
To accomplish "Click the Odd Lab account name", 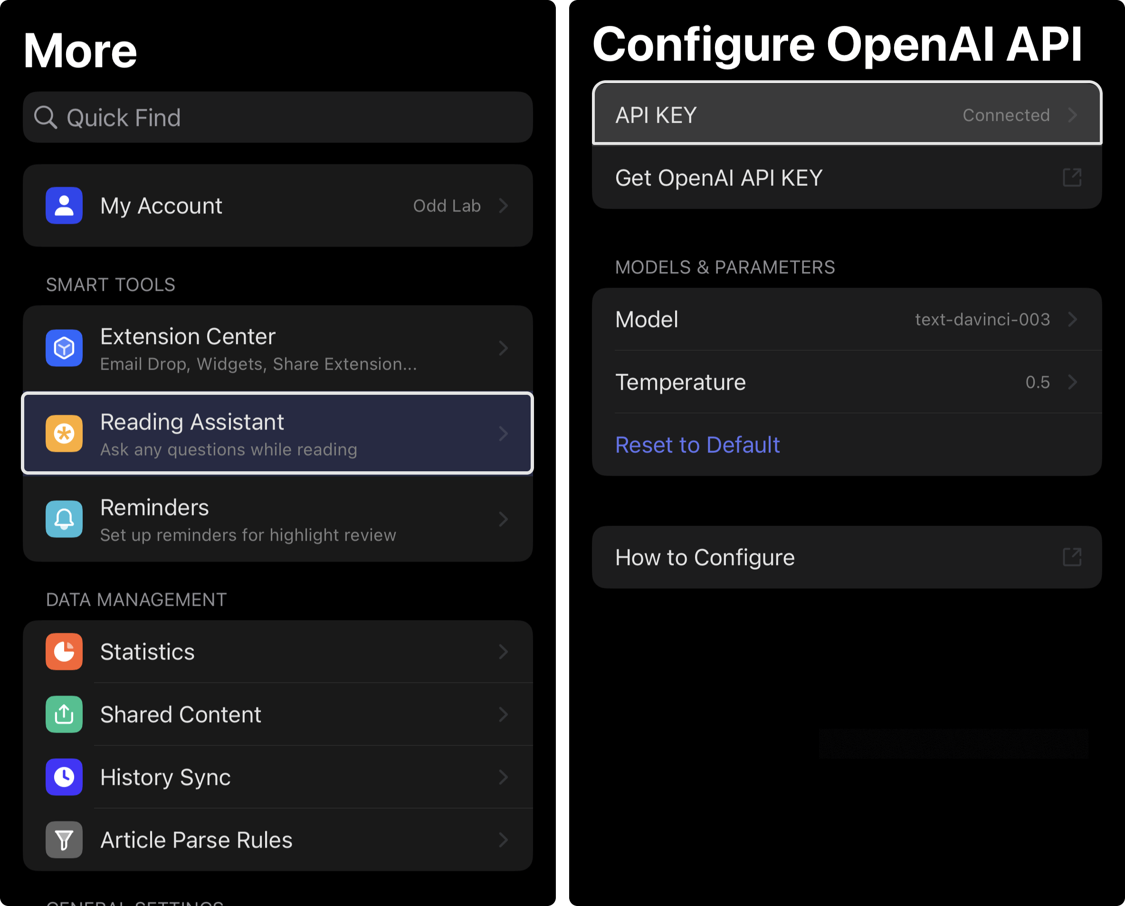I will tap(447, 206).
